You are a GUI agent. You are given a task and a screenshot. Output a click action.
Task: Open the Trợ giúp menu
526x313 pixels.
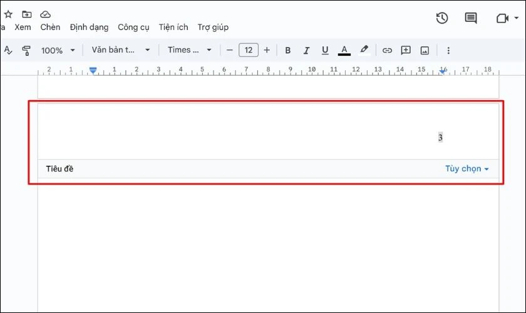coord(213,28)
